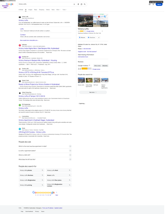Screen dimensions: 166x214
Task: Open the See photos thumbnail
Action: point(86,20)
